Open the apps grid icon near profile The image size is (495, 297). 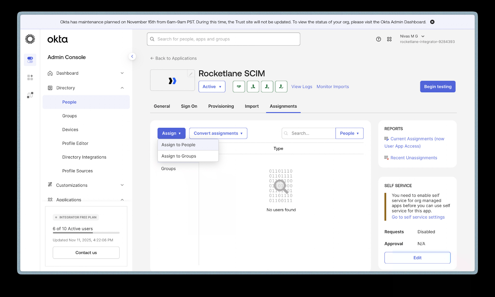(x=389, y=39)
